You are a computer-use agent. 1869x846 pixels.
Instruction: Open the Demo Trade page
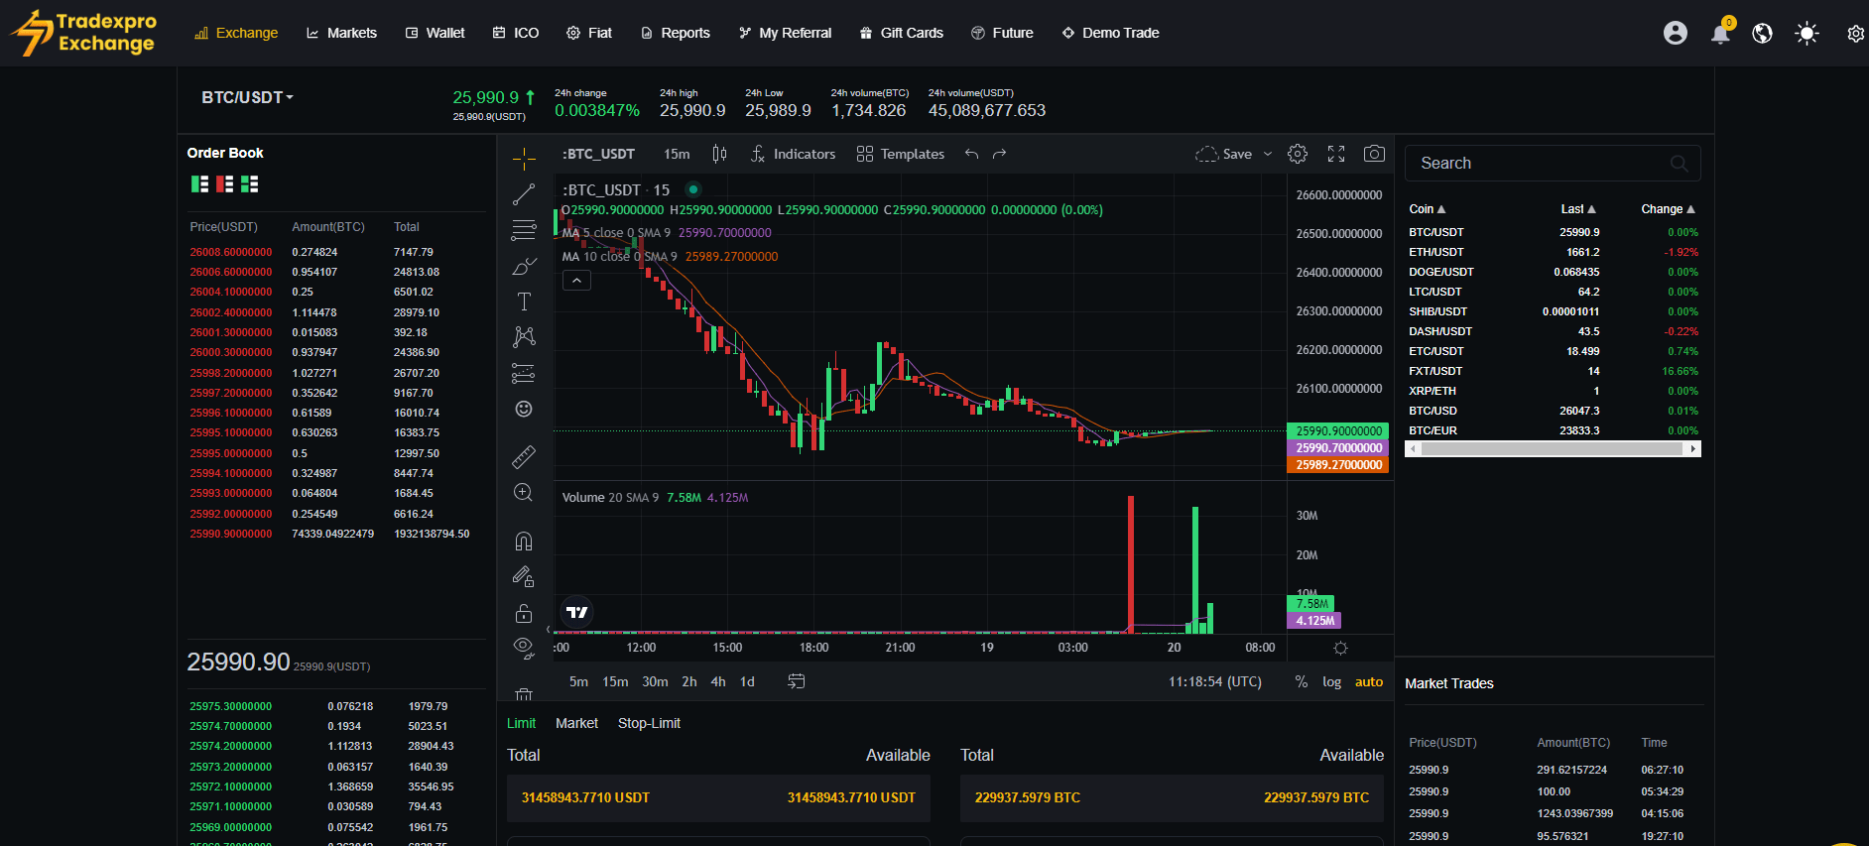pos(1110,33)
